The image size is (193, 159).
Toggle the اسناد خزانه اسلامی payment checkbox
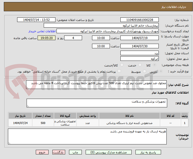point(119,71)
